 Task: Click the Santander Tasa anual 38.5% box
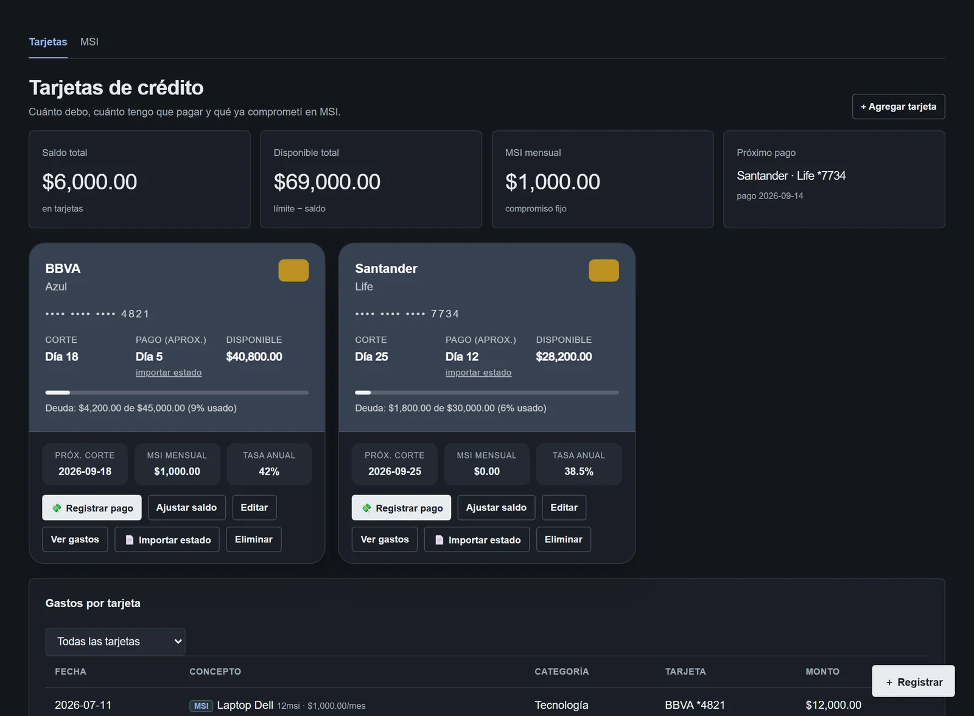pos(579,464)
